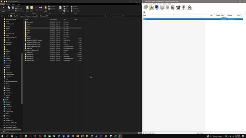Open the Favorites menu in WinRAR
This screenshot has height=138, width=246.
(160, 4)
